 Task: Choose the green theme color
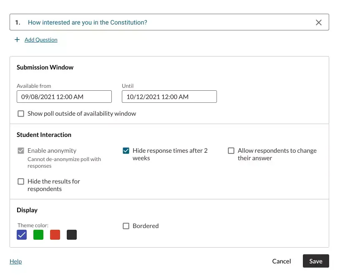pyautogui.click(x=38, y=235)
